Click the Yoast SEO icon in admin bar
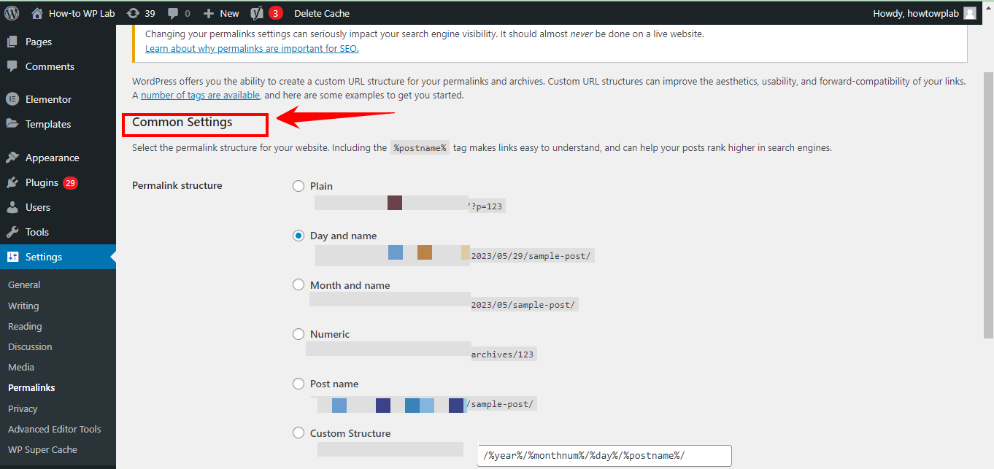994x469 pixels. (x=257, y=13)
